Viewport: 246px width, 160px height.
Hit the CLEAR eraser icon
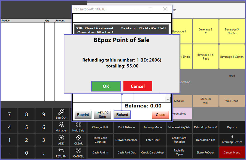(78, 138)
